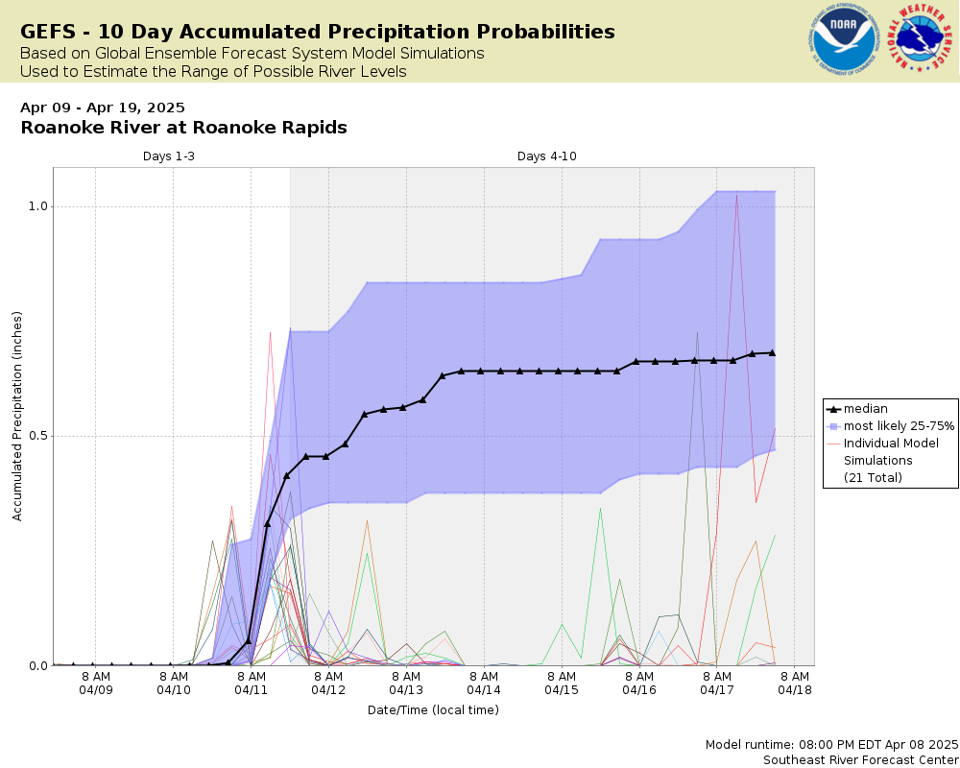The width and height of the screenshot is (960, 768).
Task: Click the red Individual Model line in legend
Action: (832, 444)
